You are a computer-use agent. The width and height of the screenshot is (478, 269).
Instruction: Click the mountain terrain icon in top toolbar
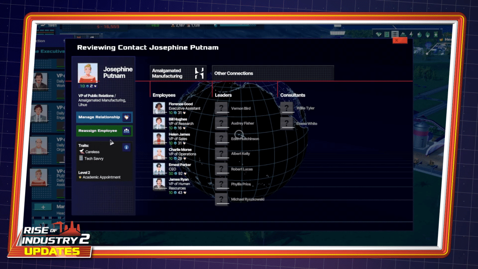[x=403, y=34]
